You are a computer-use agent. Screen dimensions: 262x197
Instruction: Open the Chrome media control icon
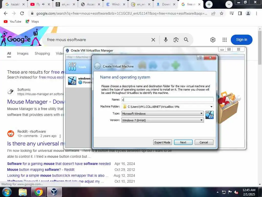tap(232, 13)
